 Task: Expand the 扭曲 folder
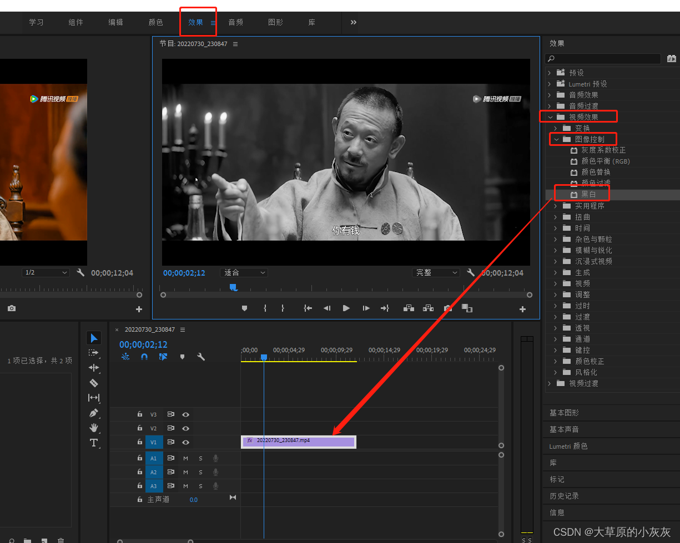(556, 217)
